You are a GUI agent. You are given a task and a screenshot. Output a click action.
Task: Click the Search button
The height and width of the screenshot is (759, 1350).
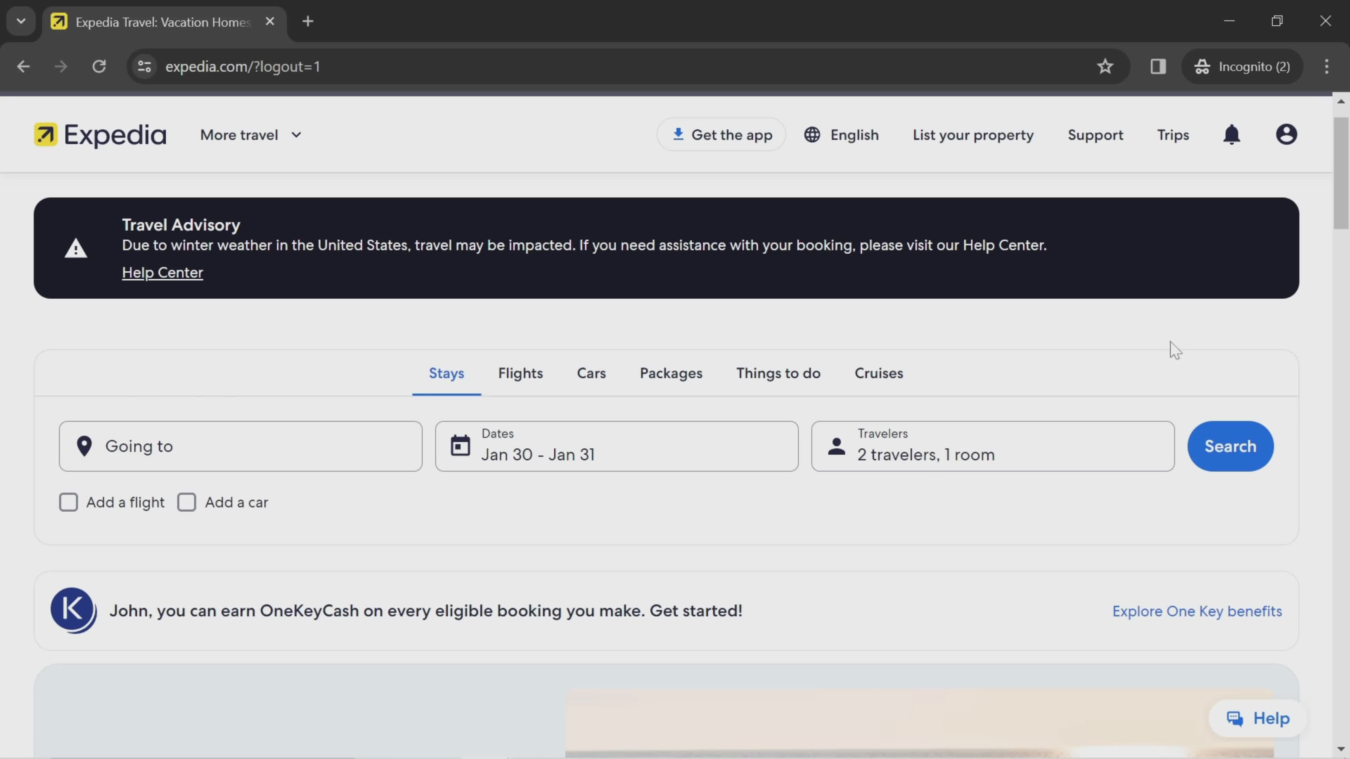tap(1230, 446)
